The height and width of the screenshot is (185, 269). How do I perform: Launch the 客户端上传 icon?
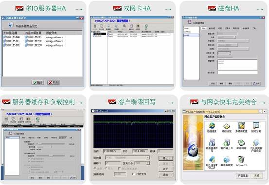click(227, 145)
